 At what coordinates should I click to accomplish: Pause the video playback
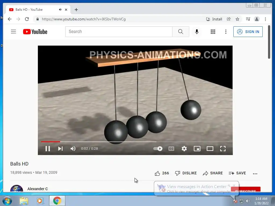(48, 149)
